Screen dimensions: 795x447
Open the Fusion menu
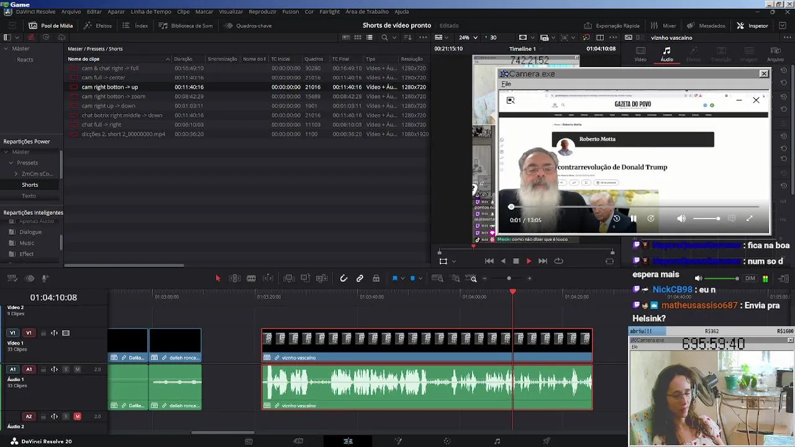click(x=290, y=12)
